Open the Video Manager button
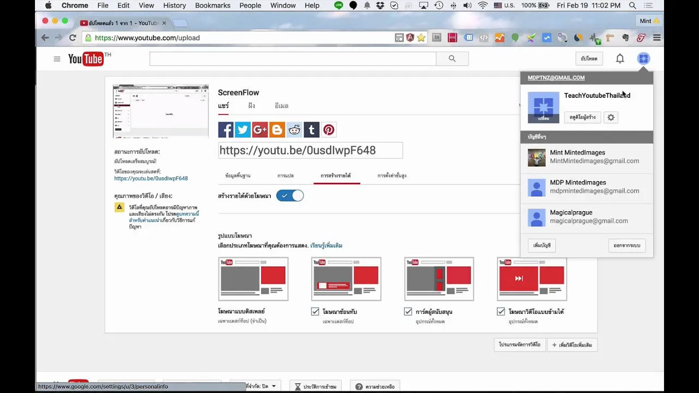Viewport: 699px width, 393px height. (519, 345)
